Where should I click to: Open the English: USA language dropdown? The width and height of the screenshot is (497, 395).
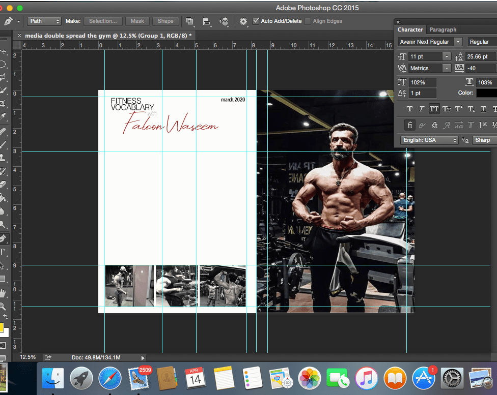click(x=429, y=140)
